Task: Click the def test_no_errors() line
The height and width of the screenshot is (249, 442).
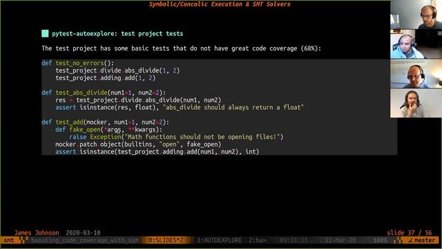Action: click(x=78, y=63)
